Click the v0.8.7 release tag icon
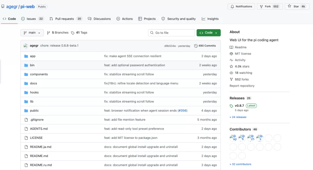 231,106
